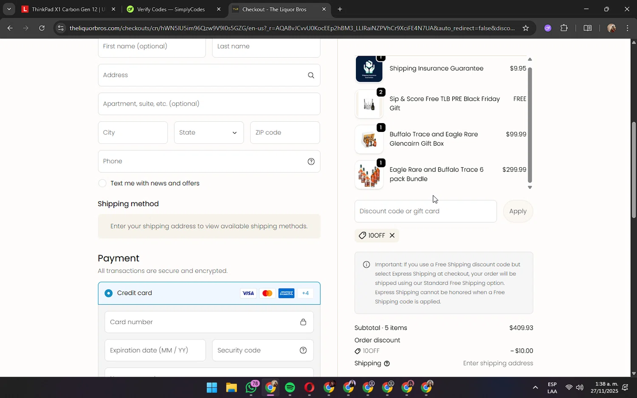
Task: Click the ZIP code field
Action: coord(285,133)
